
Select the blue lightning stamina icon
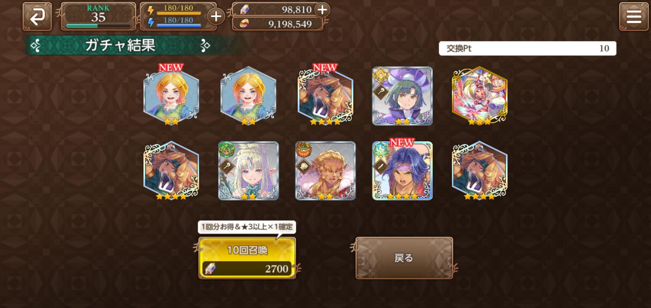pyautogui.click(x=151, y=22)
